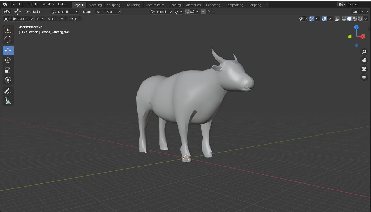Click the blue negative Z gizmo dot
Viewport: 371px width, 212px height.
pyautogui.click(x=356, y=45)
